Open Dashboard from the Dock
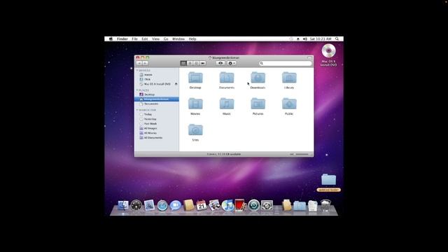The image size is (448, 252). click(136, 205)
